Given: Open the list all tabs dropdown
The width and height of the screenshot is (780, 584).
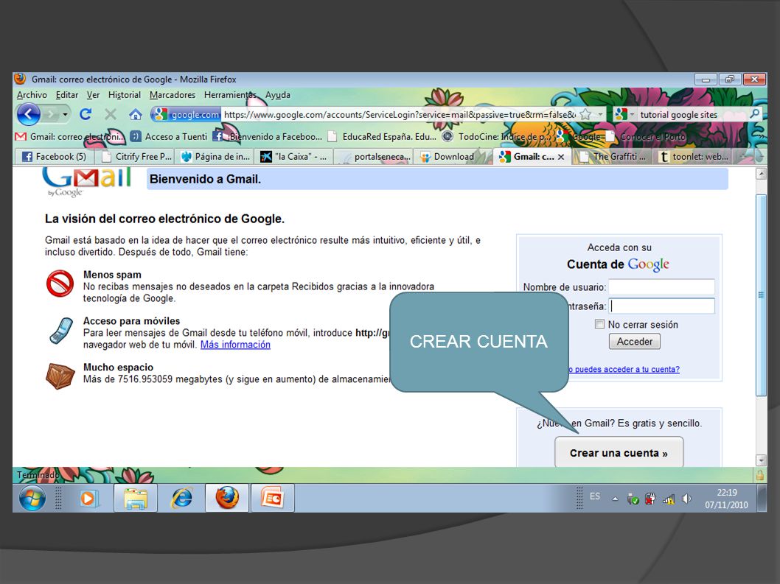Looking at the screenshot, I should click(x=759, y=157).
